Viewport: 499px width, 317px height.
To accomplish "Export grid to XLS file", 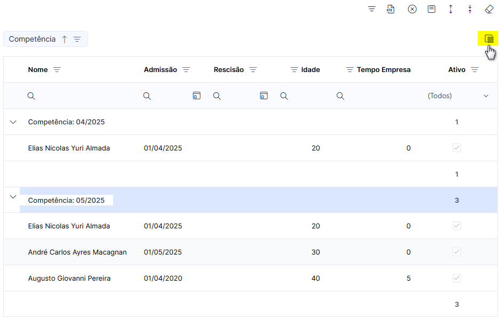I will click(x=391, y=9).
